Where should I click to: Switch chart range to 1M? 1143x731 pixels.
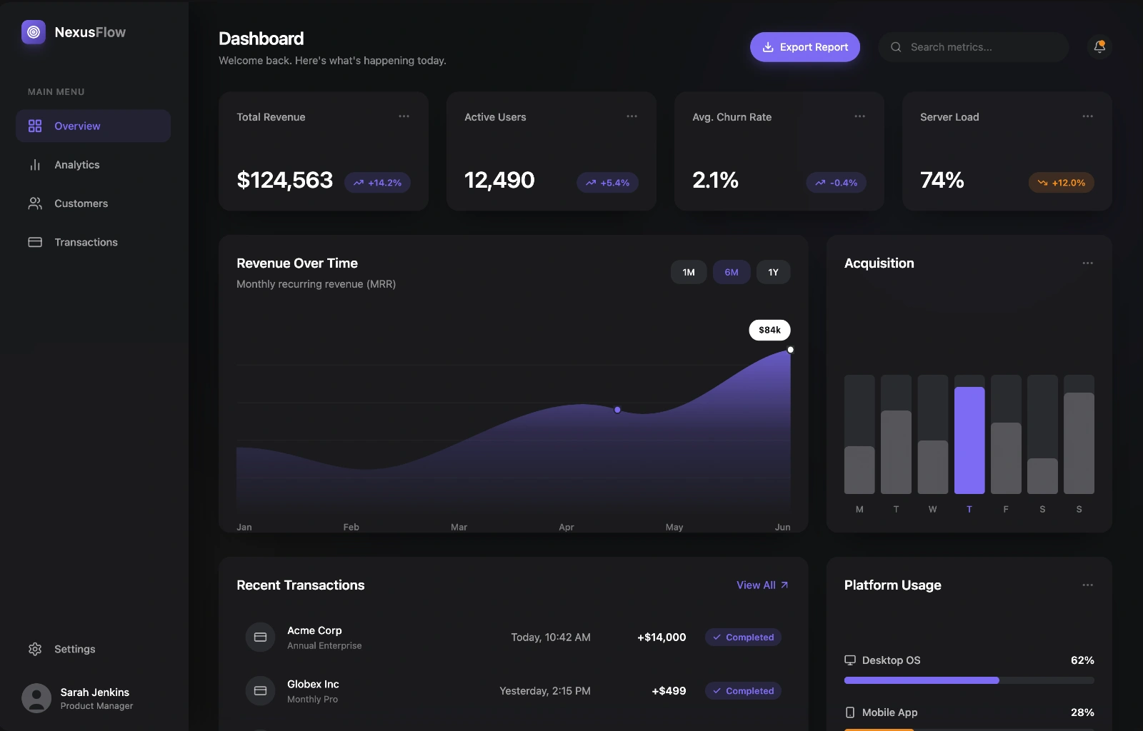pyautogui.click(x=688, y=272)
